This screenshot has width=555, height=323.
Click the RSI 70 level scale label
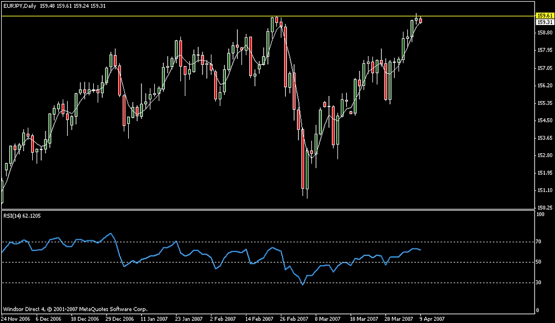pyautogui.click(x=539, y=242)
